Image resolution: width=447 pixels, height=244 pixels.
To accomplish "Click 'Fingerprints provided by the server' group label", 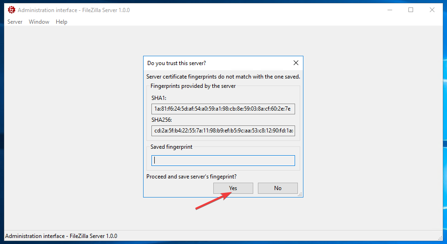I will pos(193,86).
